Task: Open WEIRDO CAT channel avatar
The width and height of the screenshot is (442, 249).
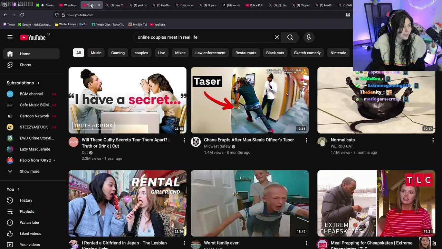Action: pos(322,142)
